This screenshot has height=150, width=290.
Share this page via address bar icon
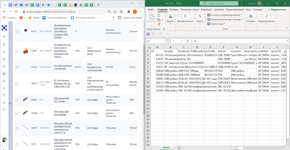click(x=115, y=12)
